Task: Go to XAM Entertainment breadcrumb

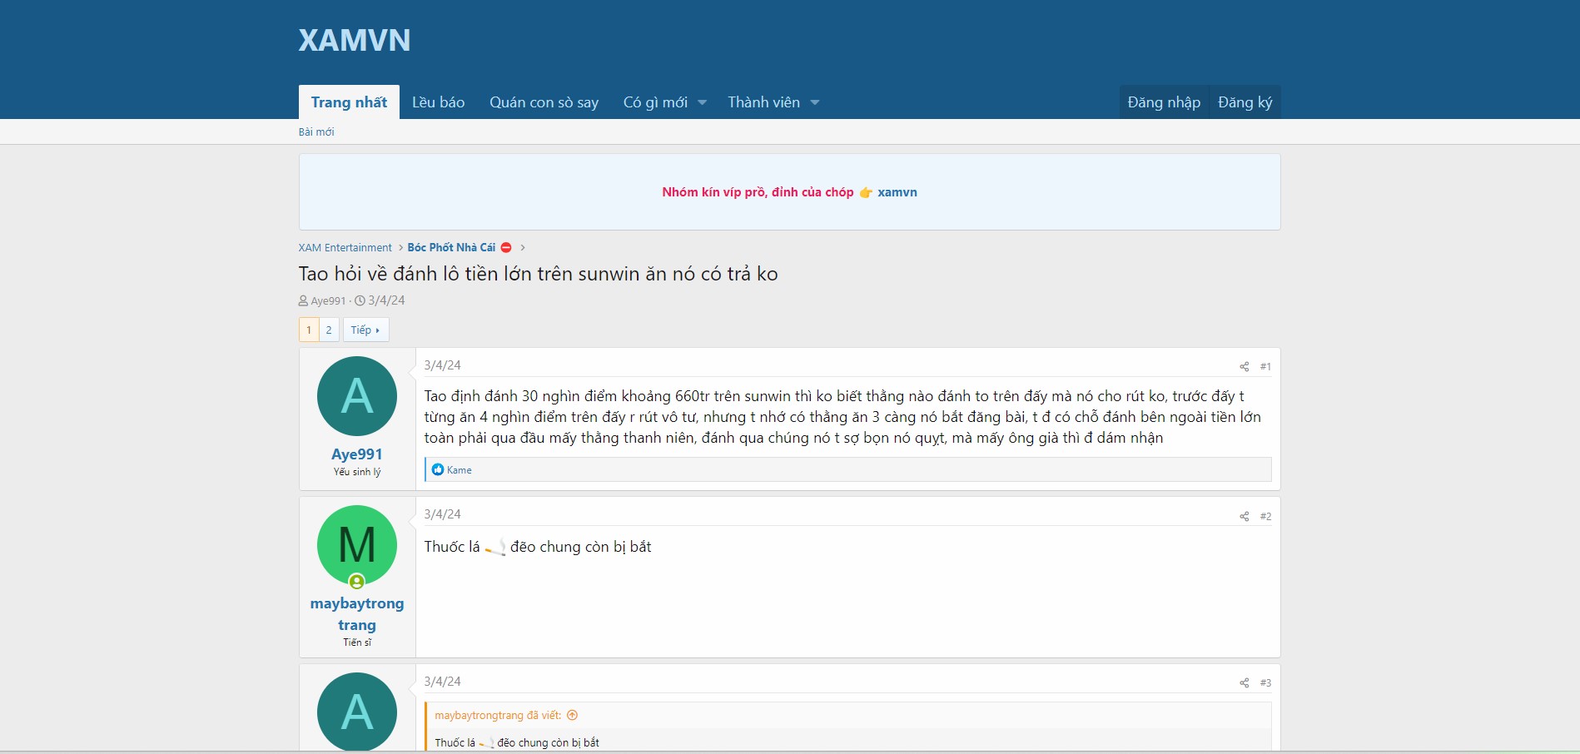Action: click(x=345, y=248)
